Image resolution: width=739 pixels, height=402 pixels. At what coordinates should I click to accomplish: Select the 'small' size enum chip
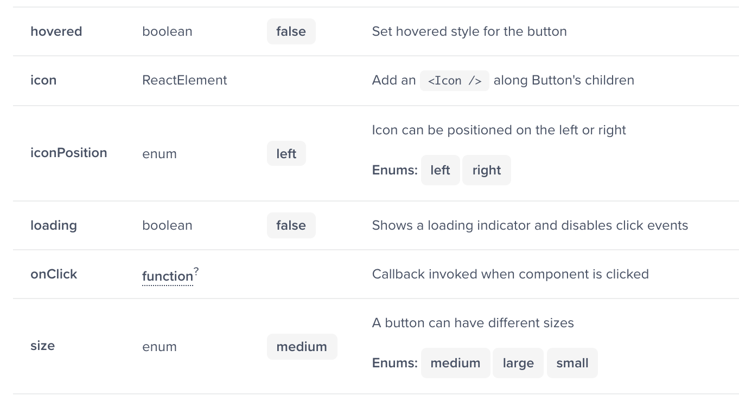click(x=572, y=363)
